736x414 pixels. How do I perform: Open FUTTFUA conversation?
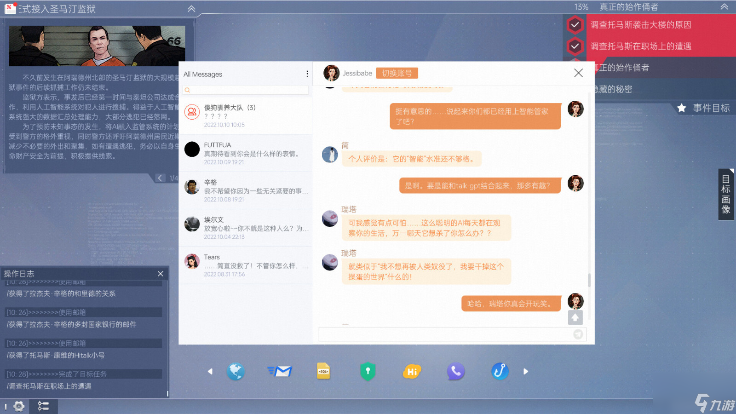coord(246,153)
